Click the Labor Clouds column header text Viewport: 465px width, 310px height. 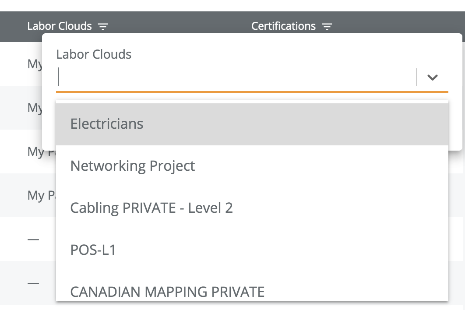pyautogui.click(x=59, y=26)
